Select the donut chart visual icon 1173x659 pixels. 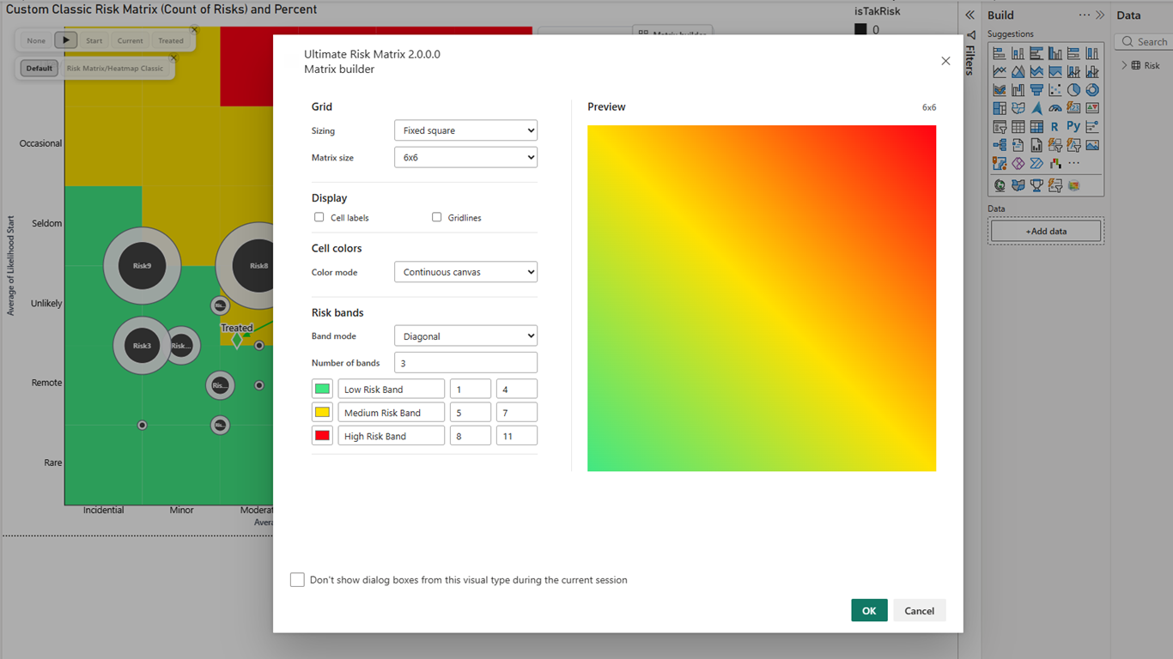coord(1092,89)
